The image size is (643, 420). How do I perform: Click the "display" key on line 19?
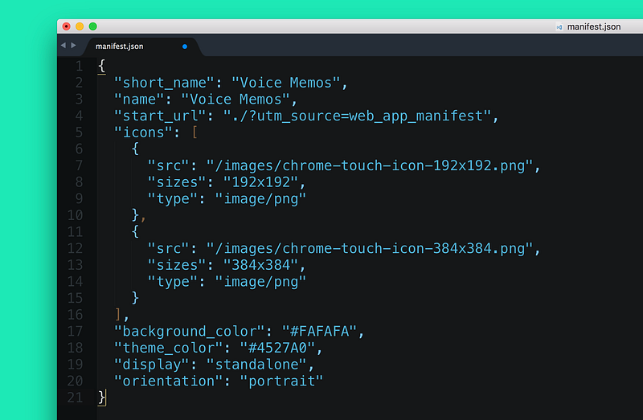(151, 365)
